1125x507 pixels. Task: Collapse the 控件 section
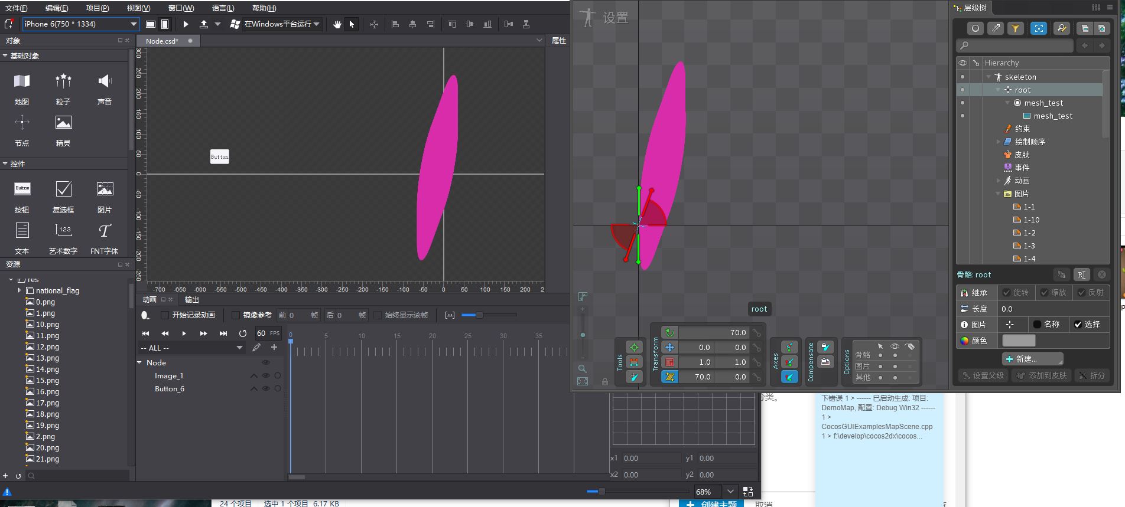tap(5, 164)
